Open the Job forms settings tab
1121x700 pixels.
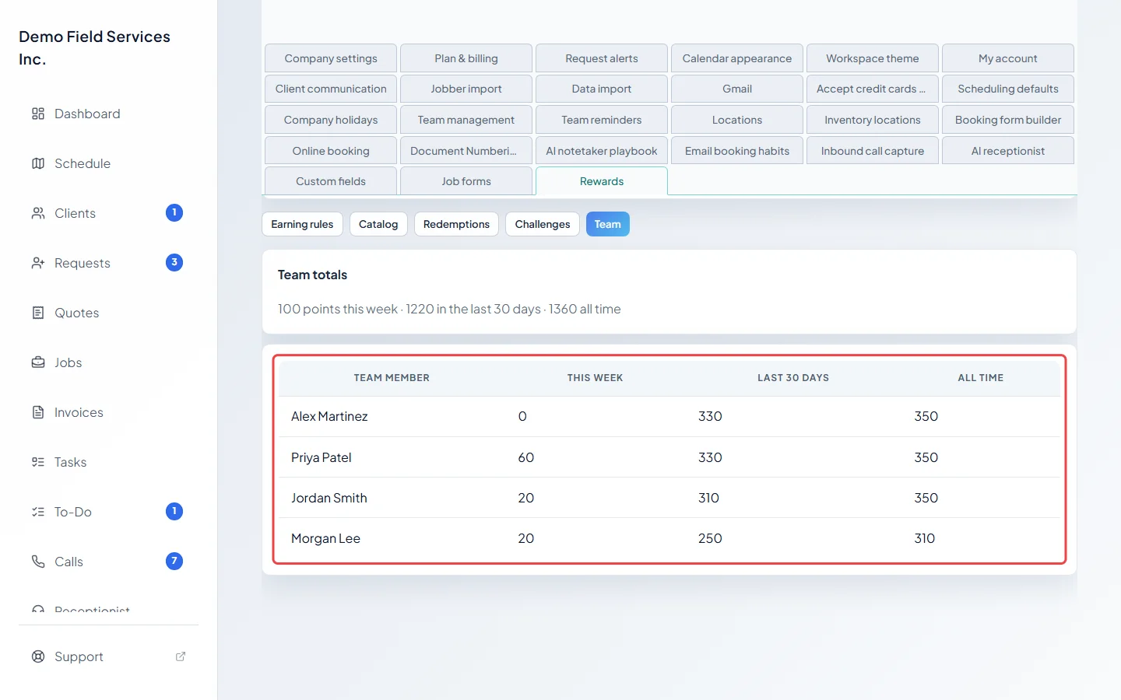click(x=466, y=181)
